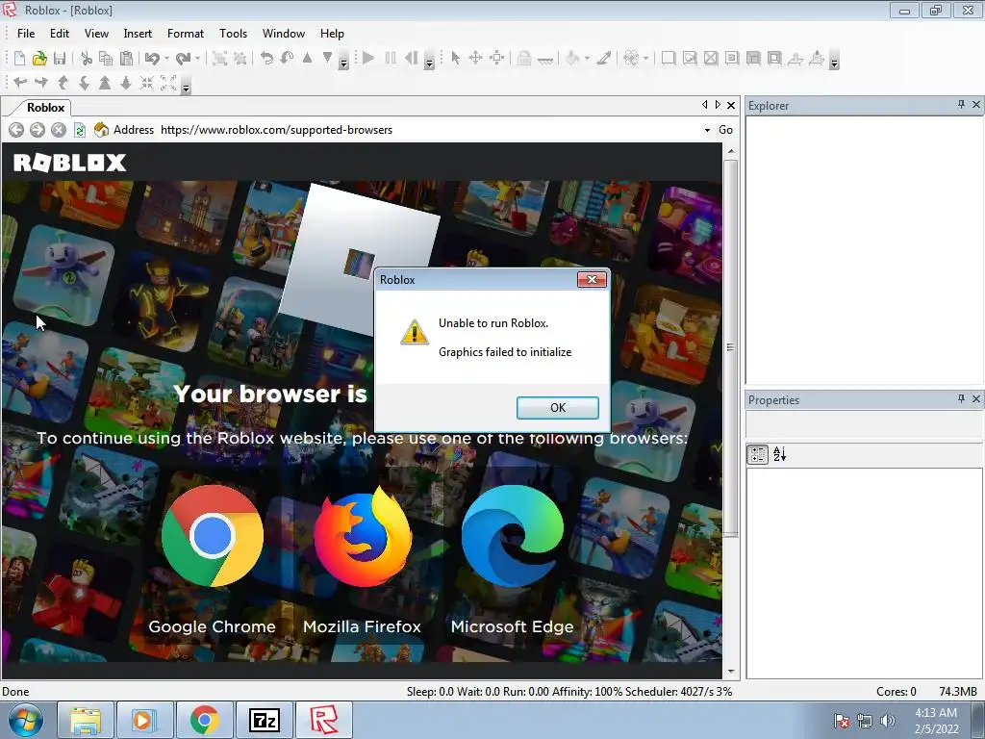The height and width of the screenshot is (739, 985).
Task: Click the zoom in converging arrows icon
Action: (147, 83)
